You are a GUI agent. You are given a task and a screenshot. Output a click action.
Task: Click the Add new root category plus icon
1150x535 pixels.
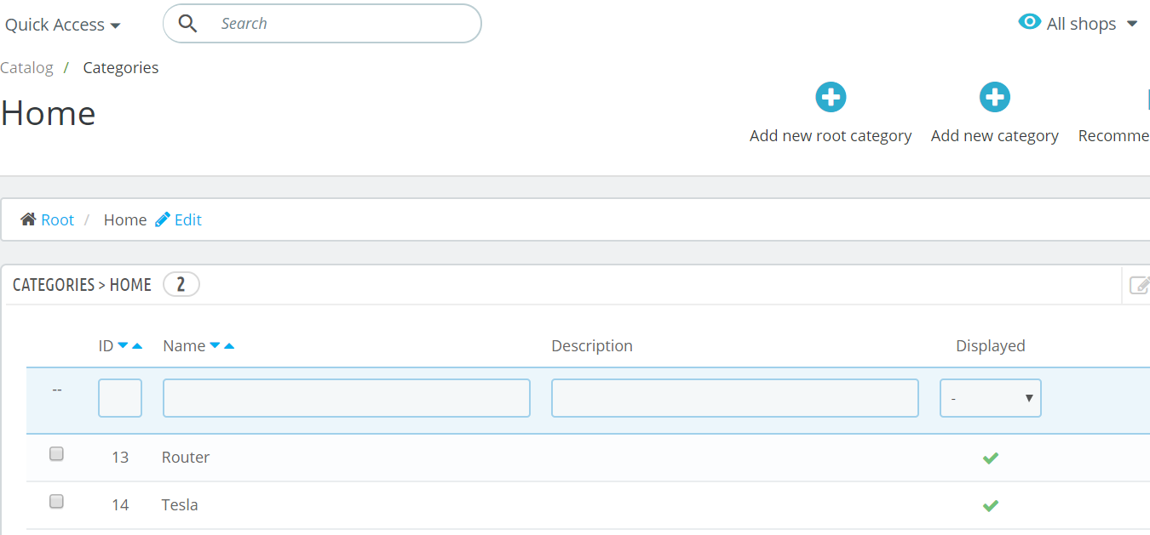click(831, 97)
